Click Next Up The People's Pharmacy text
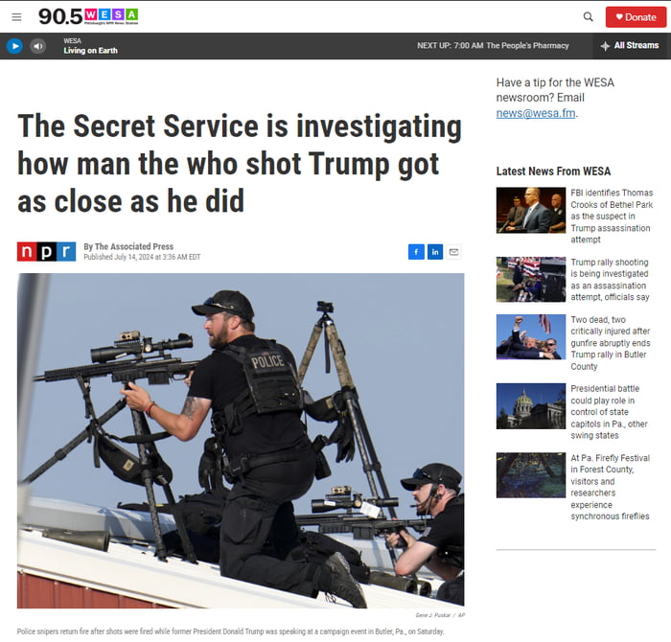Viewport: 671px width, 642px height. [493, 45]
